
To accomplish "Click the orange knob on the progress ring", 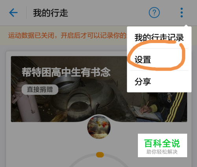I will [100, 155].
